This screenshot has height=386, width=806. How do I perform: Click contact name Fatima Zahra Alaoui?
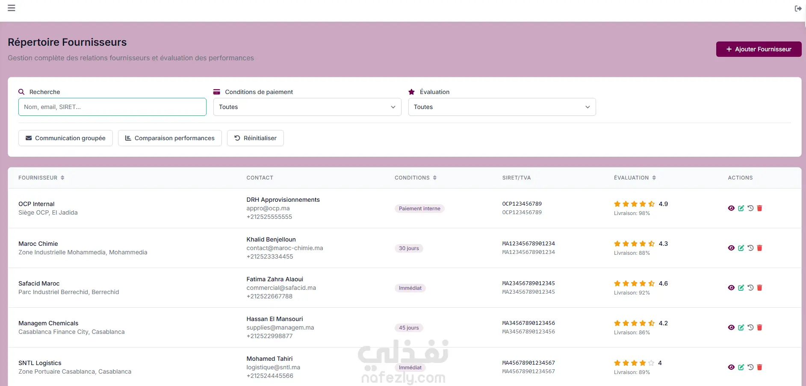[x=275, y=279]
